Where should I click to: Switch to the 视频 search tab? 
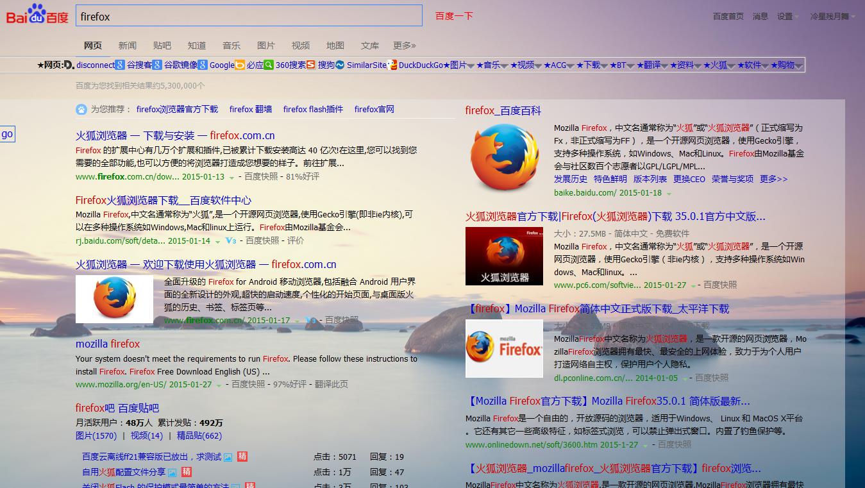[x=301, y=46]
